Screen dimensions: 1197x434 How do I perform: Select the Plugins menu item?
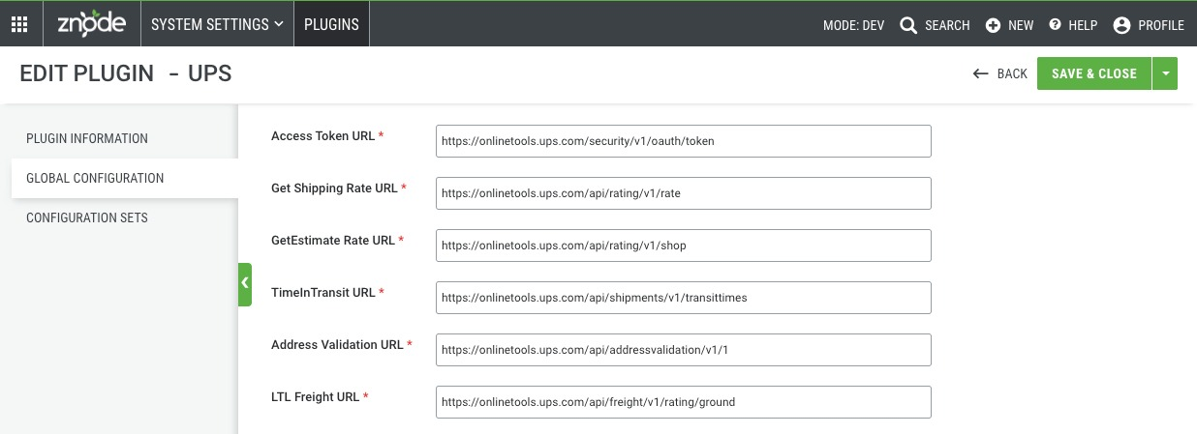[331, 25]
